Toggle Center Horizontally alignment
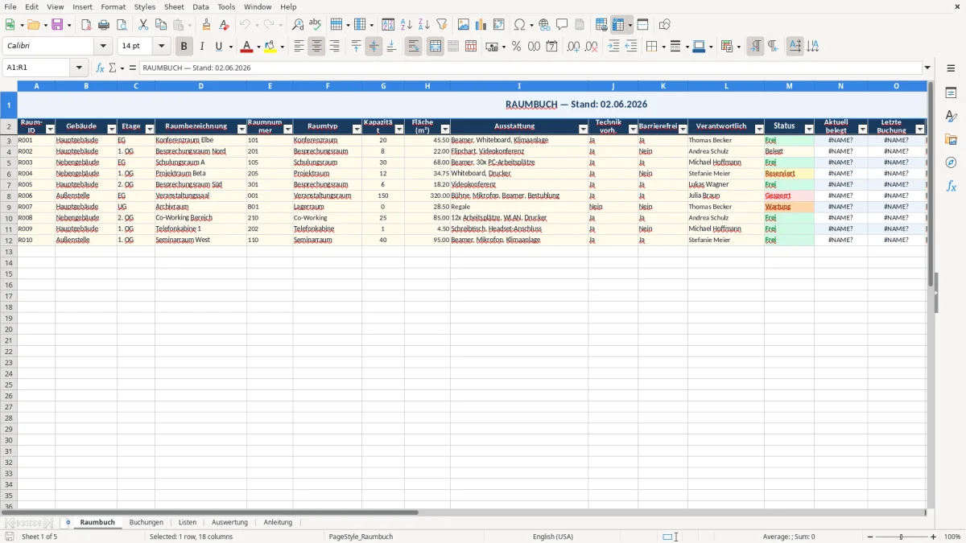The height and width of the screenshot is (543, 966). [316, 47]
